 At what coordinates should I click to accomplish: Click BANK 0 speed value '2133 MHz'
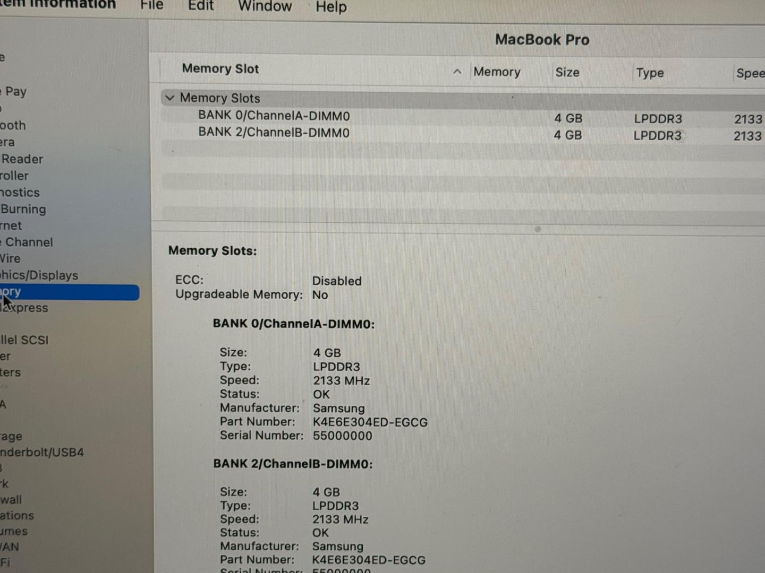tap(341, 380)
